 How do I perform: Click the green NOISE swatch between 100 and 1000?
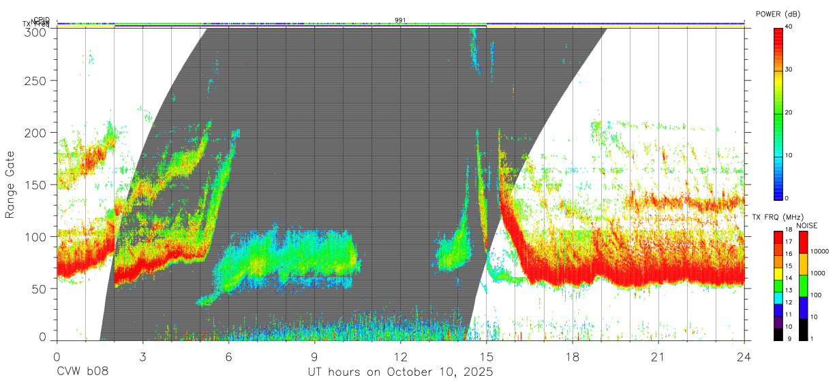803,286
